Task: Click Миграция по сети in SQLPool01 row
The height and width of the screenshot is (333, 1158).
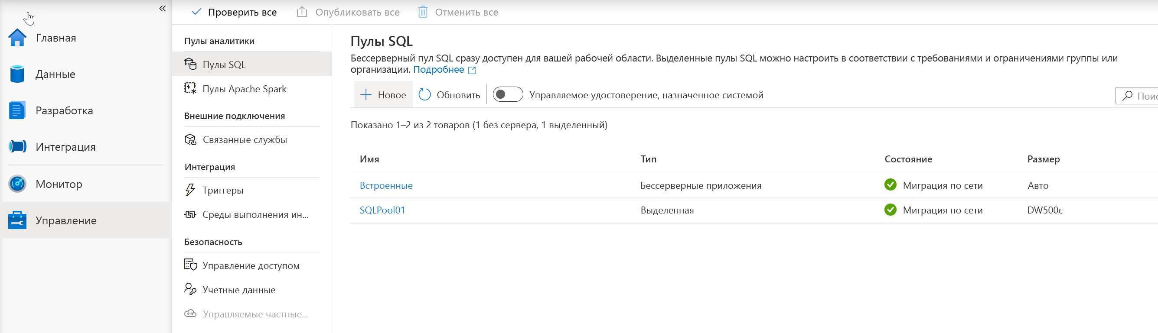Action: point(942,210)
